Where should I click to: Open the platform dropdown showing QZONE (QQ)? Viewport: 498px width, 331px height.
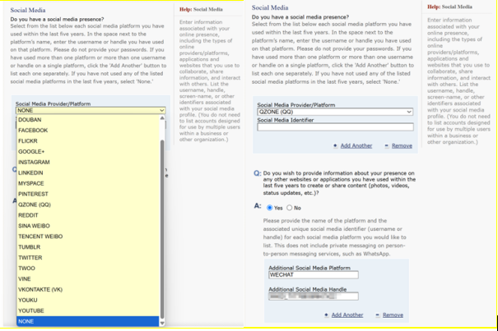point(335,112)
